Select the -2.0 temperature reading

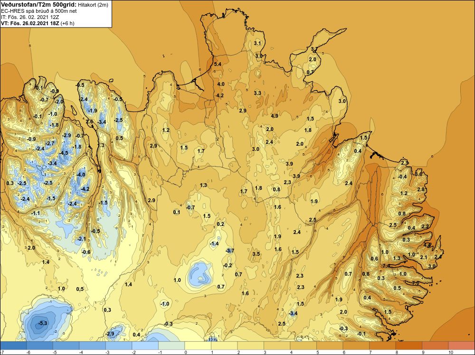(59, 102)
